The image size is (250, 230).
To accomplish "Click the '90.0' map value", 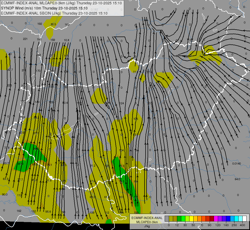I will [x=5, y=194].
